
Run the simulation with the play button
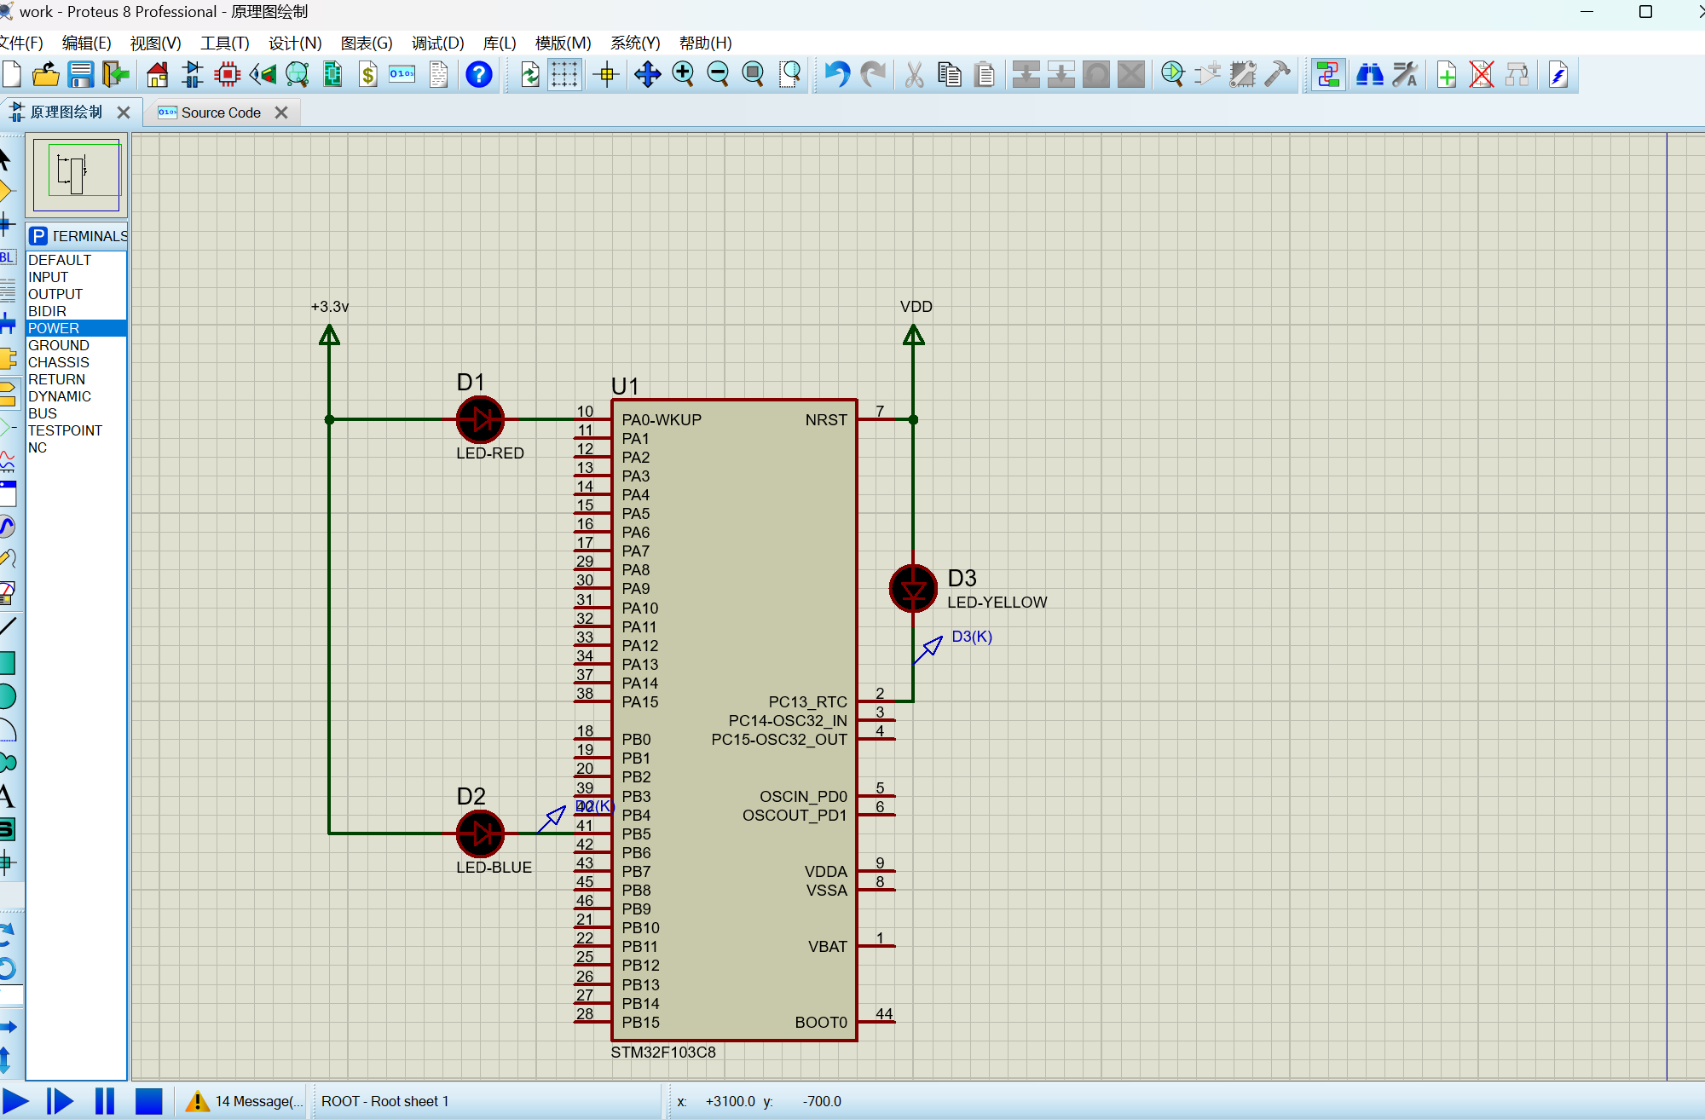click(16, 1101)
